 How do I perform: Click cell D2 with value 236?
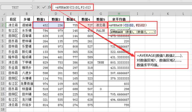[x=56, y=25]
